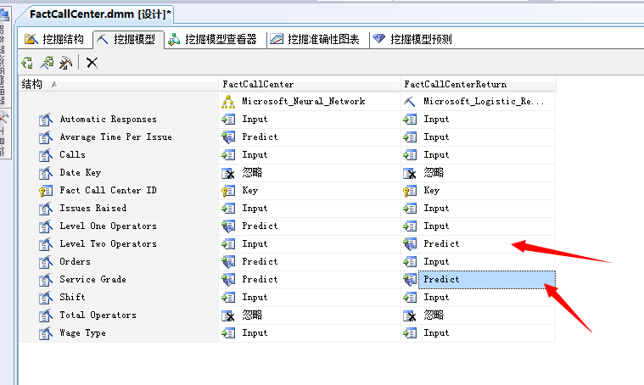Image resolution: width=644 pixels, height=385 pixels.
Task: Select the FactCallCenterReturn column header
Action: [479, 84]
